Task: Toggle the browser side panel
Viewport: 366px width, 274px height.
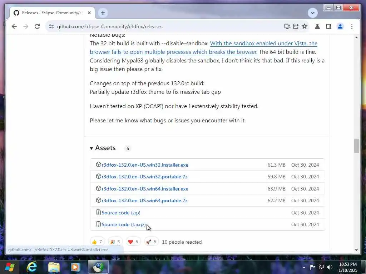Action: pos(329,26)
